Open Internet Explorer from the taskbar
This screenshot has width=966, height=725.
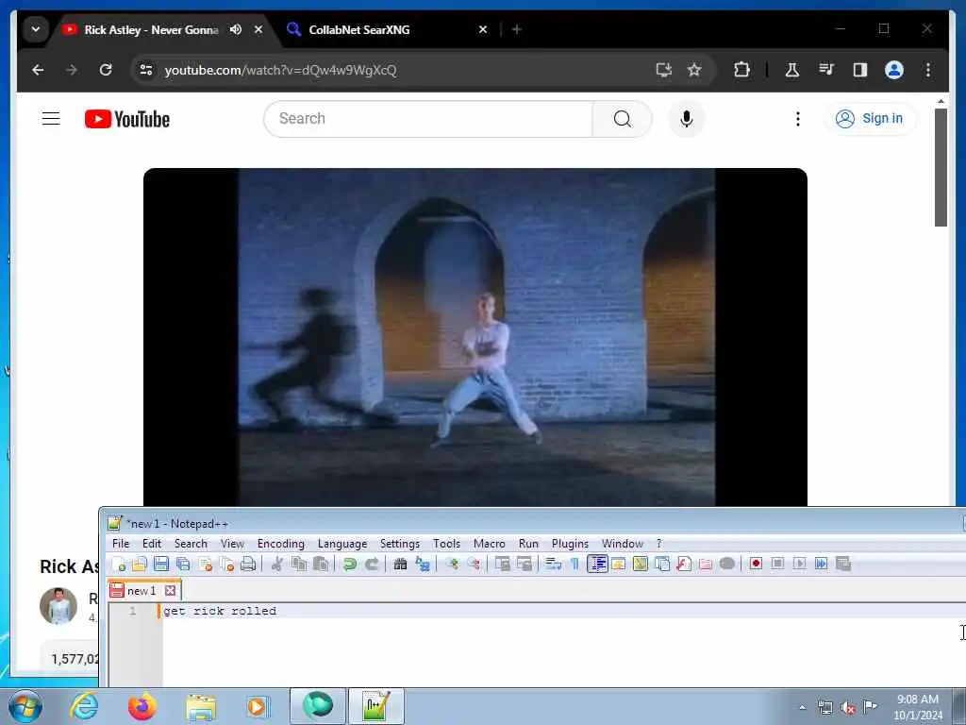tap(84, 706)
